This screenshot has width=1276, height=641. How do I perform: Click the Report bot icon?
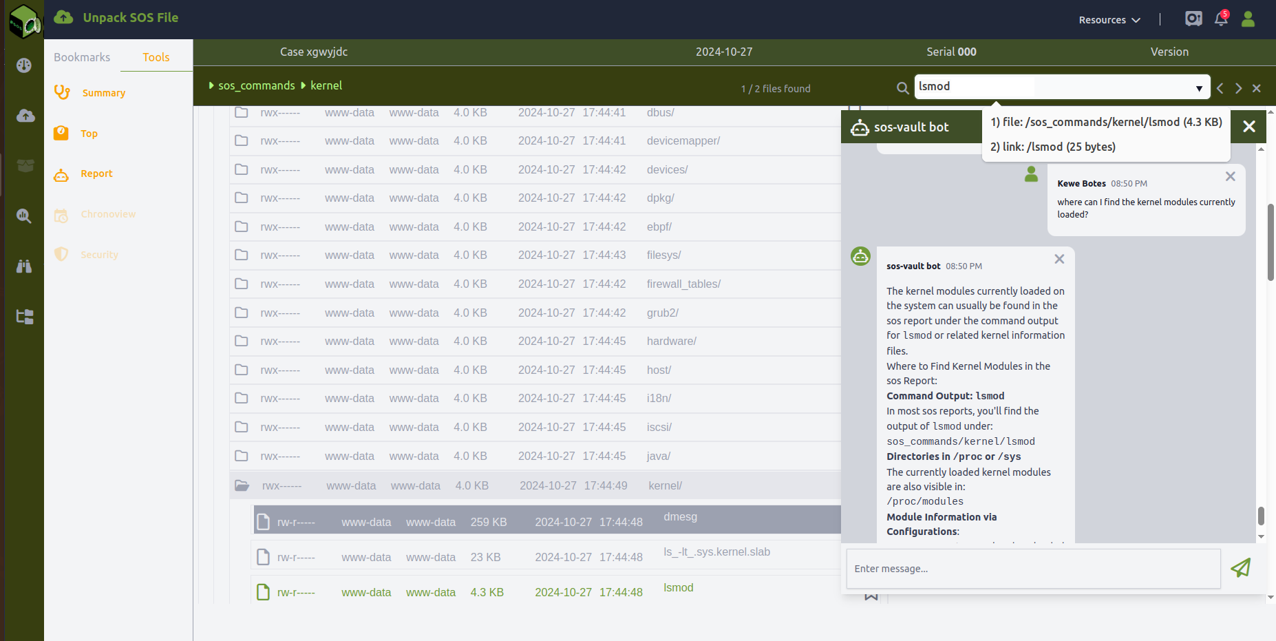click(x=61, y=175)
